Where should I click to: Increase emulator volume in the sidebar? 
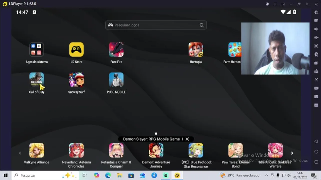tap(316, 29)
